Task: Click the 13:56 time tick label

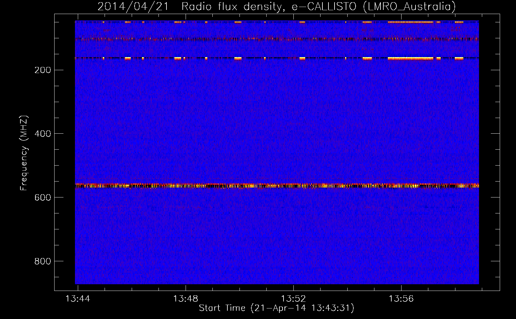Action: pyautogui.click(x=401, y=299)
